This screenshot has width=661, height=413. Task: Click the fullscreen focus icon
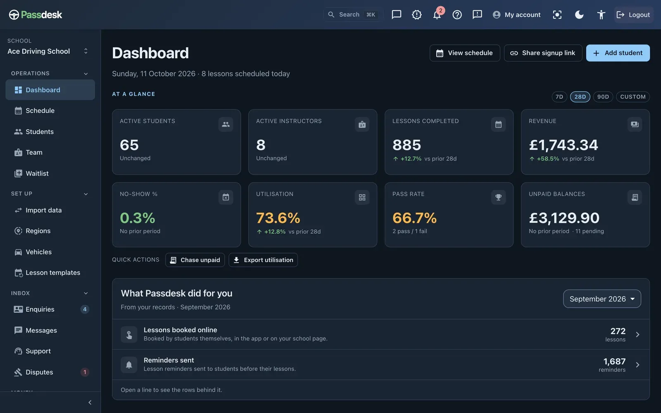(557, 15)
